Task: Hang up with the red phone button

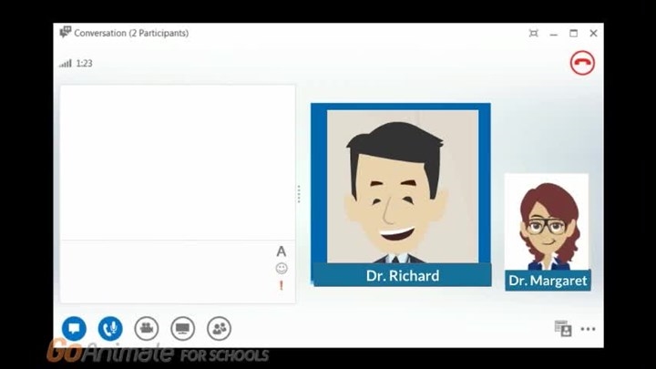Action: [582, 63]
